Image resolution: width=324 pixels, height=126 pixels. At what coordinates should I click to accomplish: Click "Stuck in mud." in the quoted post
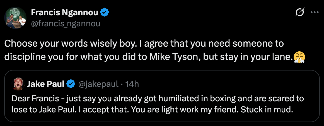click(x=274, y=109)
